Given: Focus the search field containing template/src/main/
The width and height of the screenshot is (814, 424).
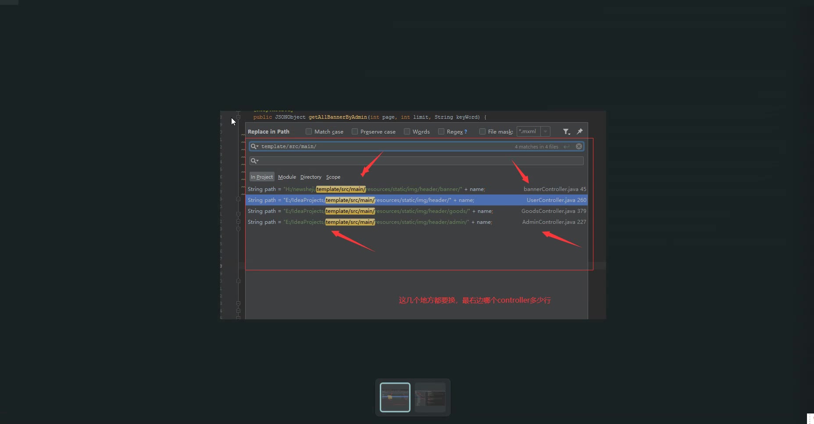Looking at the screenshot, I should (x=416, y=146).
